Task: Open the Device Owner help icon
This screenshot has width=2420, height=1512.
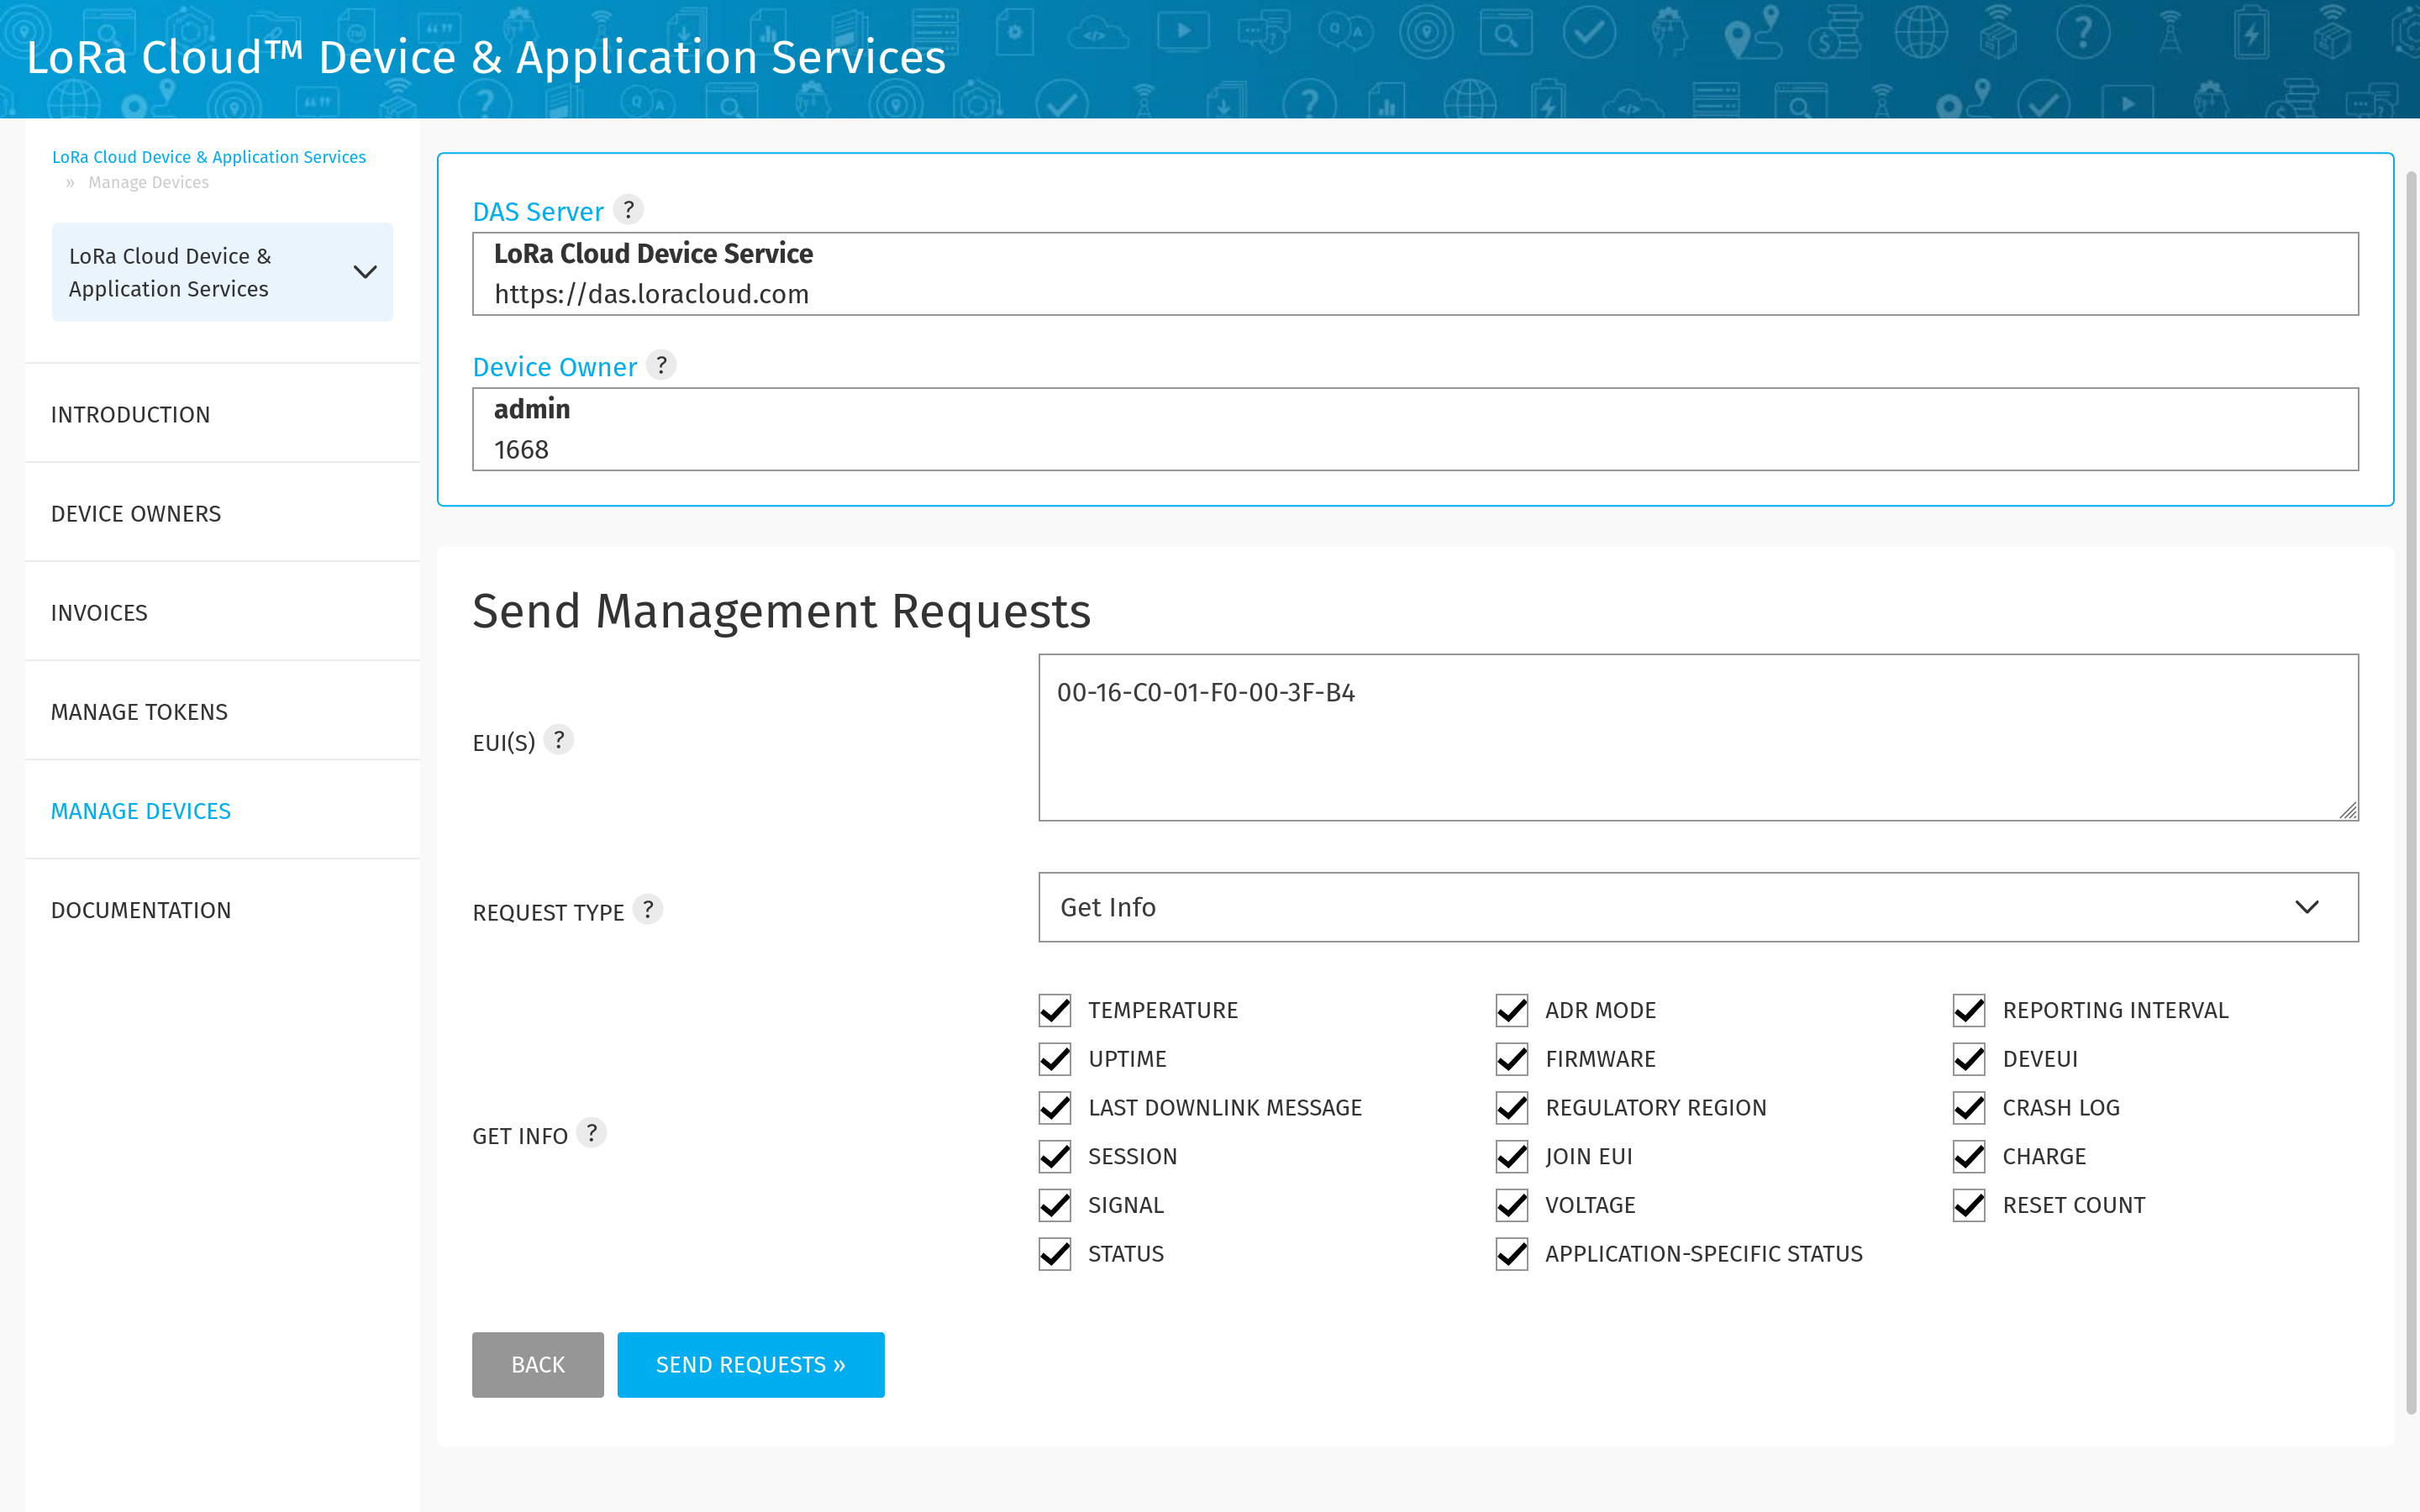Action: point(661,365)
